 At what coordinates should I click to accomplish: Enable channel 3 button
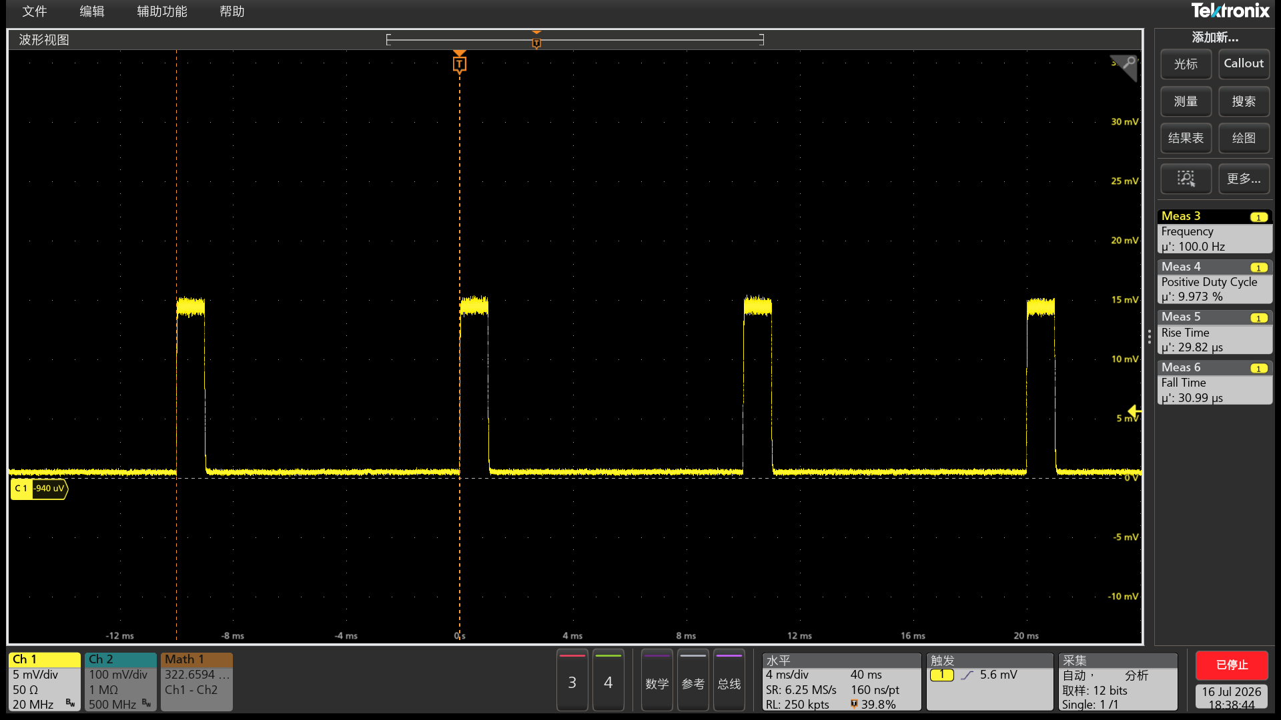tap(572, 681)
